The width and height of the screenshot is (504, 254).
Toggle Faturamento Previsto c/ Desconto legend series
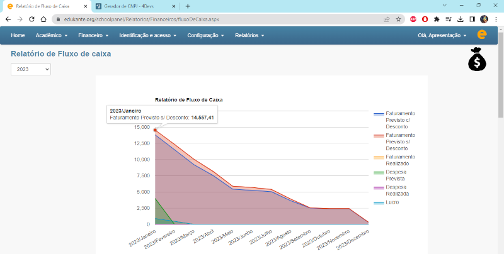point(394,120)
